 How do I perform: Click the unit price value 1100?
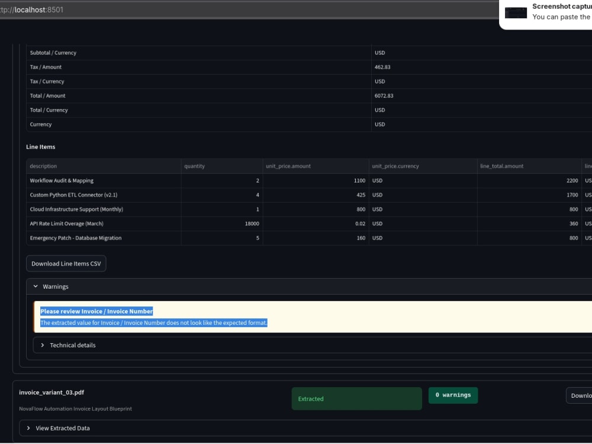359,180
